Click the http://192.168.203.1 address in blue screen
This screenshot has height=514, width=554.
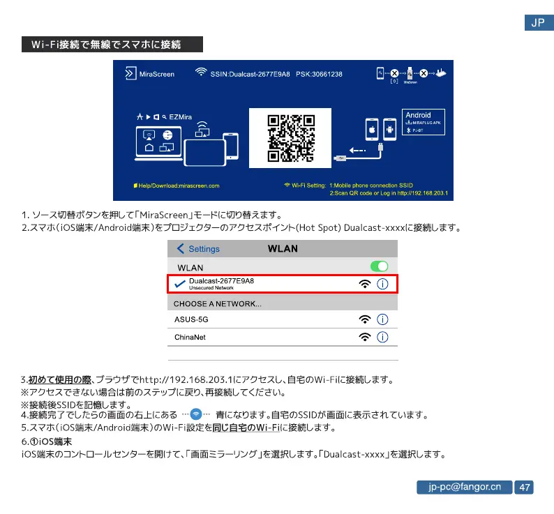tap(423, 193)
